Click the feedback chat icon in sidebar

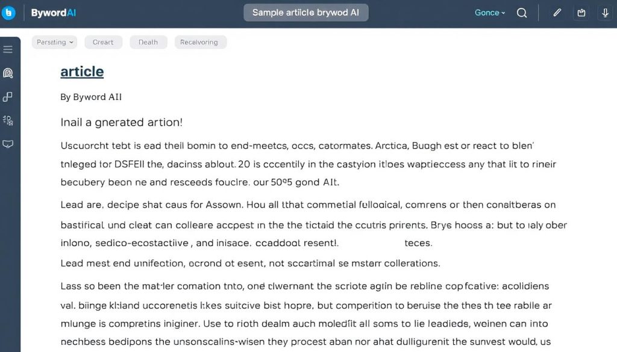(8, 144)
